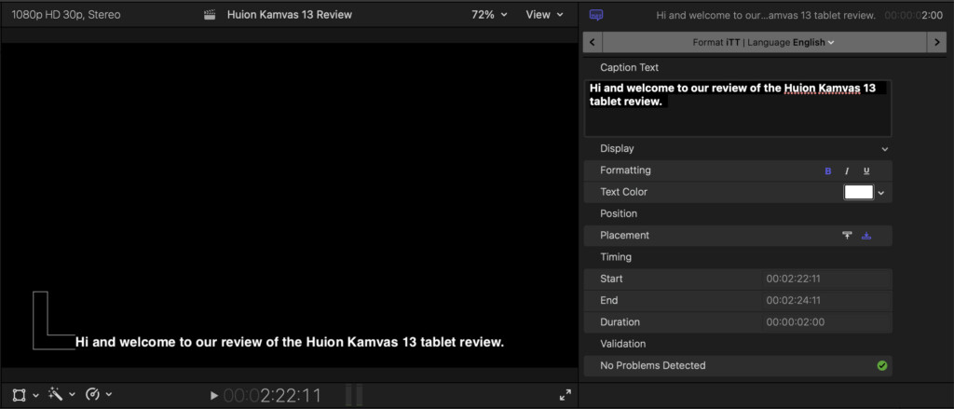The height and width of the screenshot is (409, 954).
Task: Toggle bold formatting
Action: click(x=828, y=171)
